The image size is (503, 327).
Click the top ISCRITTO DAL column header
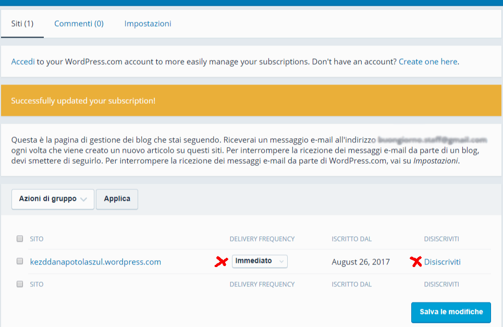click(351, 239)
